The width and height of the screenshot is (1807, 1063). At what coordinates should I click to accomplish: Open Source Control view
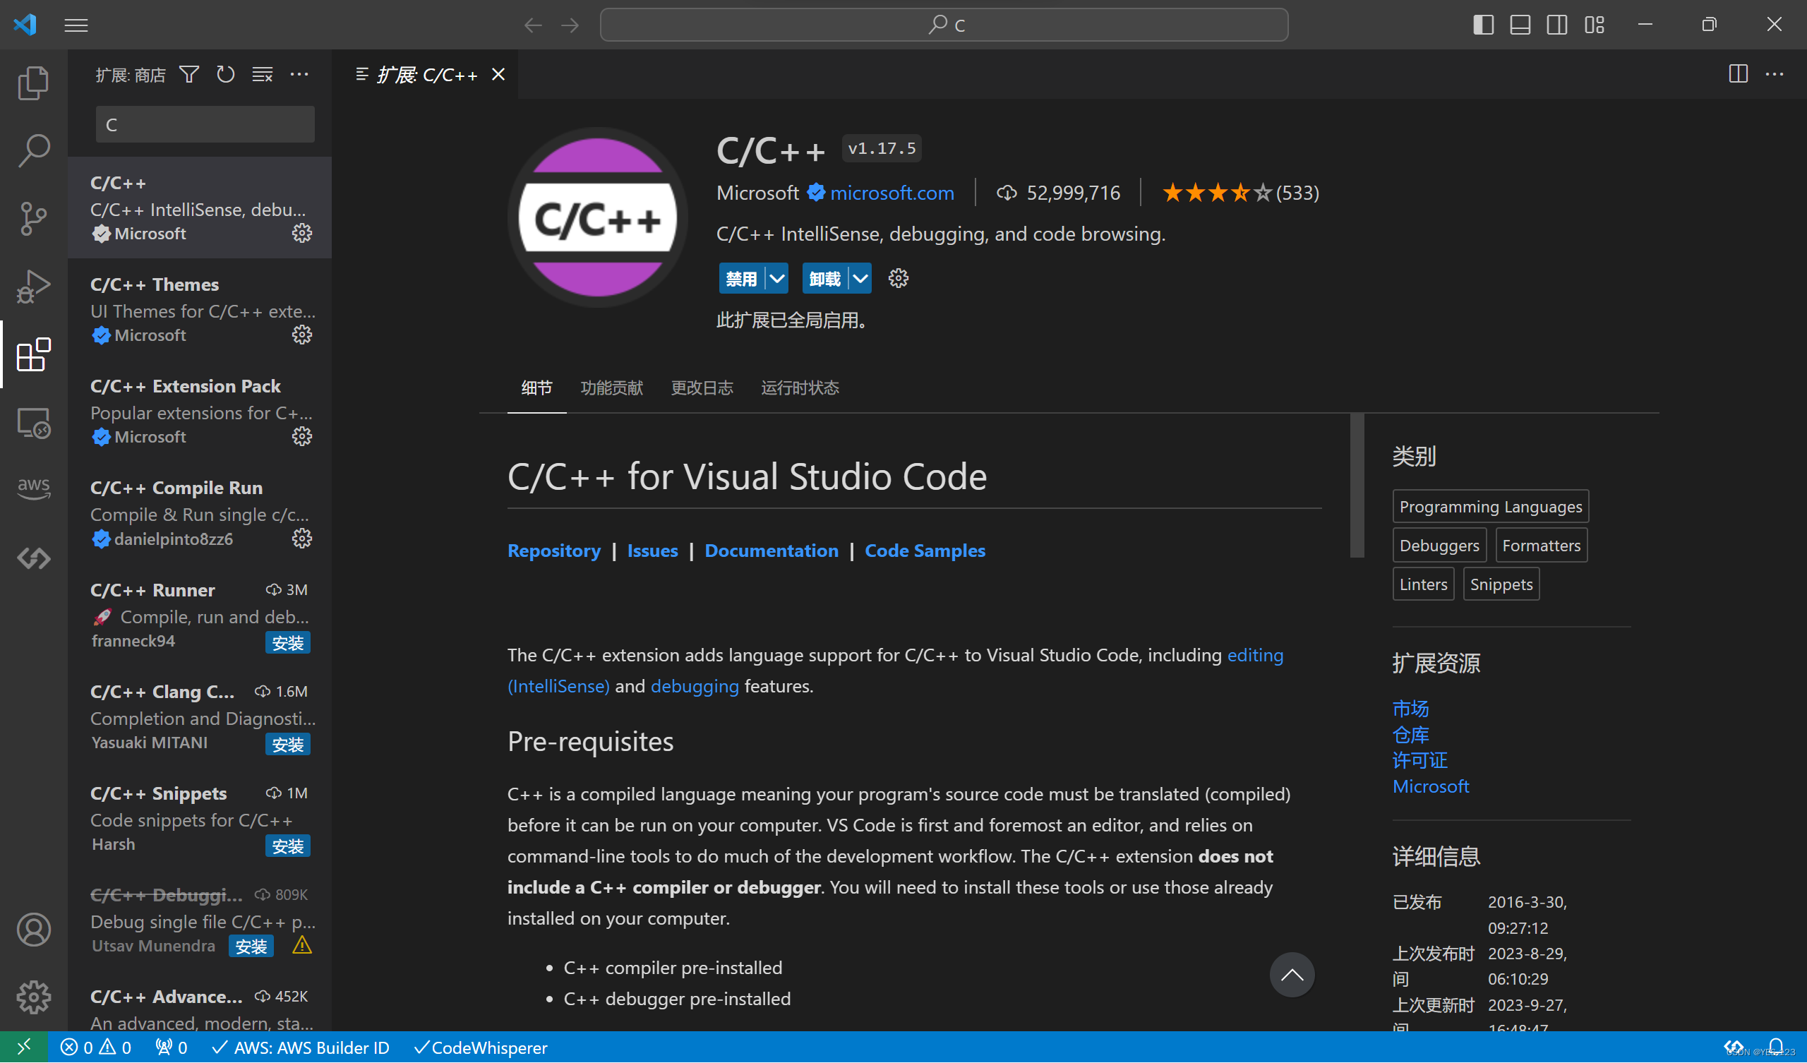(x=33, y=218)
